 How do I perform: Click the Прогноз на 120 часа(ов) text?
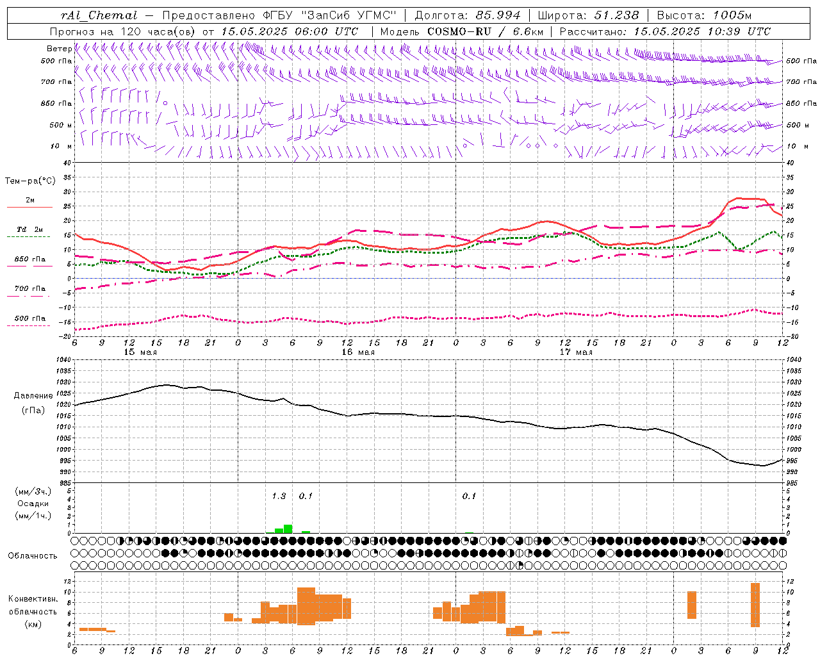coord(124,31)
